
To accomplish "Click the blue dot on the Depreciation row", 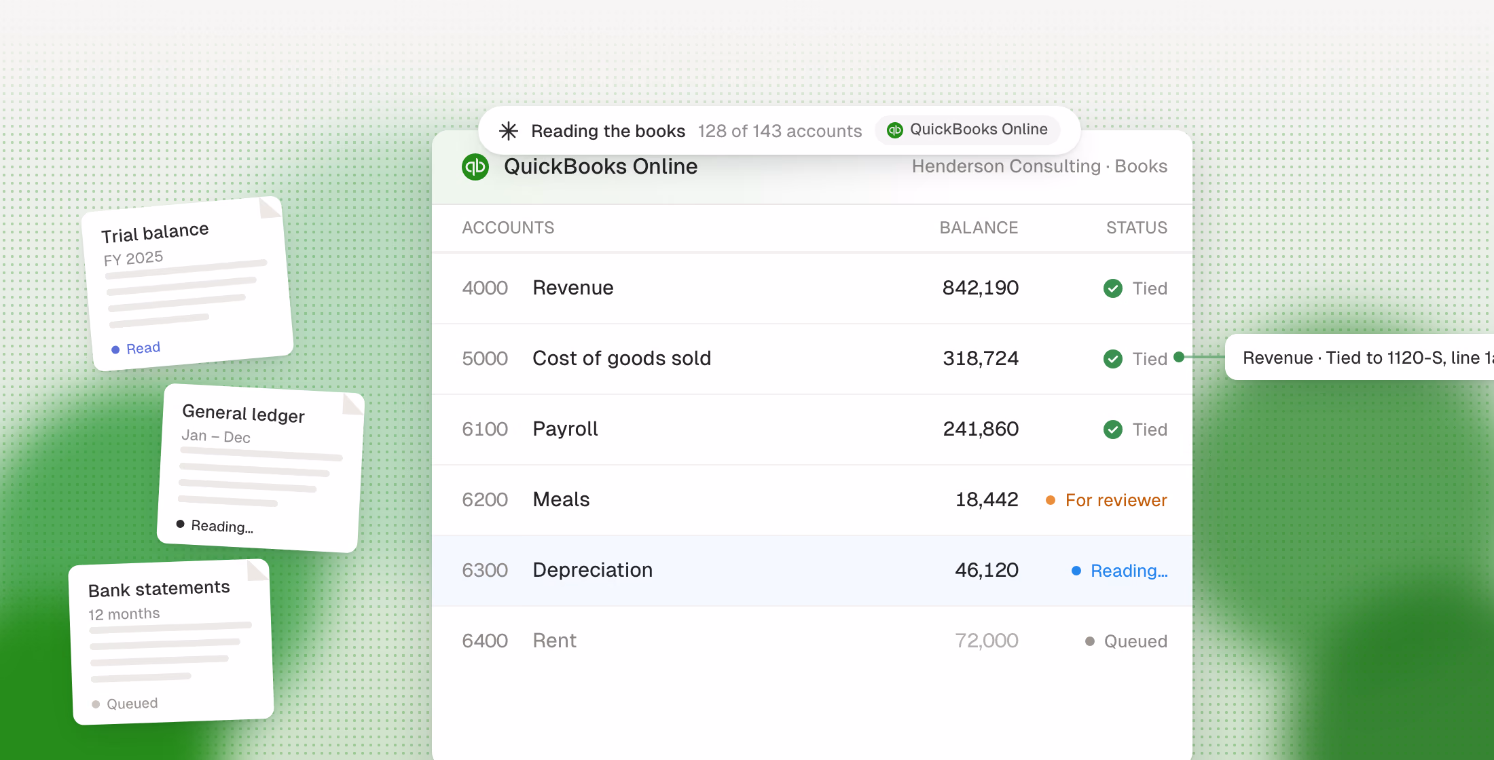I will [x=1076, y=571].
